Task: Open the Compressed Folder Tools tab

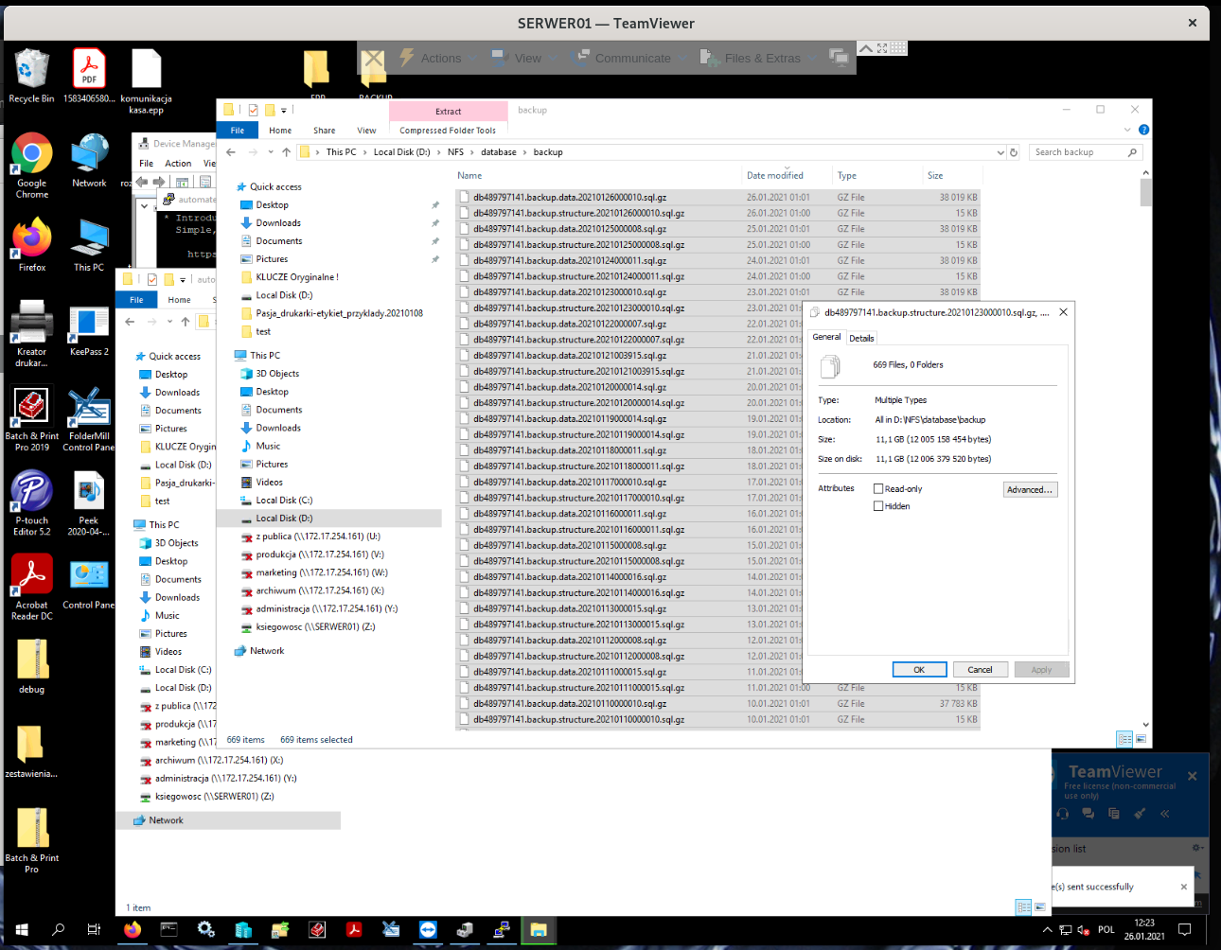Action: pyautogui.click(x=448, y=131)
